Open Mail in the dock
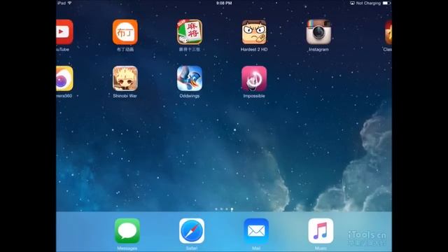The width and height of the screenshot is (448, 252). tap(256, 231)
